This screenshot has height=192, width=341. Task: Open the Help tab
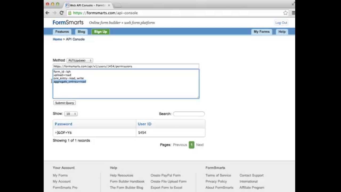pyautogui.click(x=282, y=31)
